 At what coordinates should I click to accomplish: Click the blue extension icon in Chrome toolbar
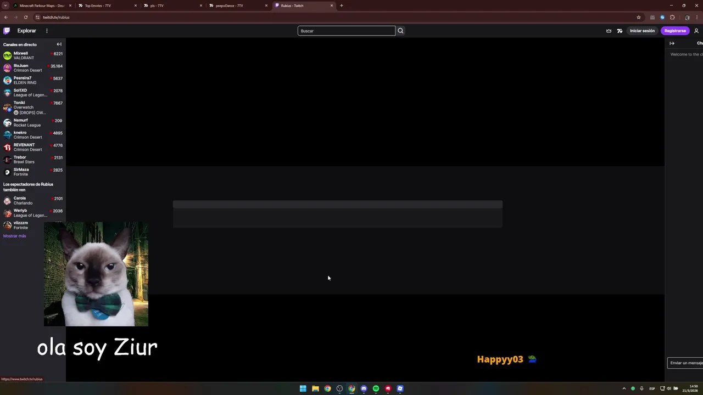point(662,17)
